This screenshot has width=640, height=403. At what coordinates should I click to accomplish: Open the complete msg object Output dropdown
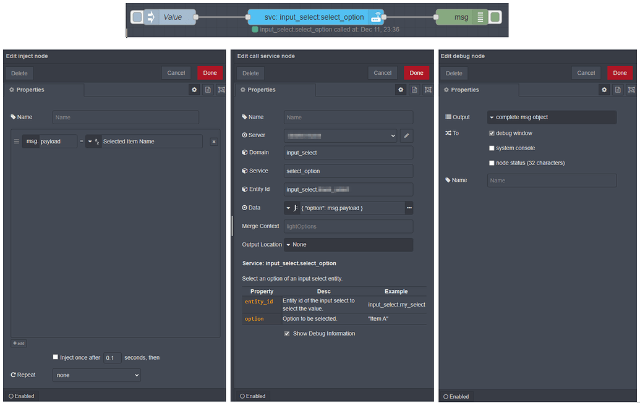(x=551, y=117)
